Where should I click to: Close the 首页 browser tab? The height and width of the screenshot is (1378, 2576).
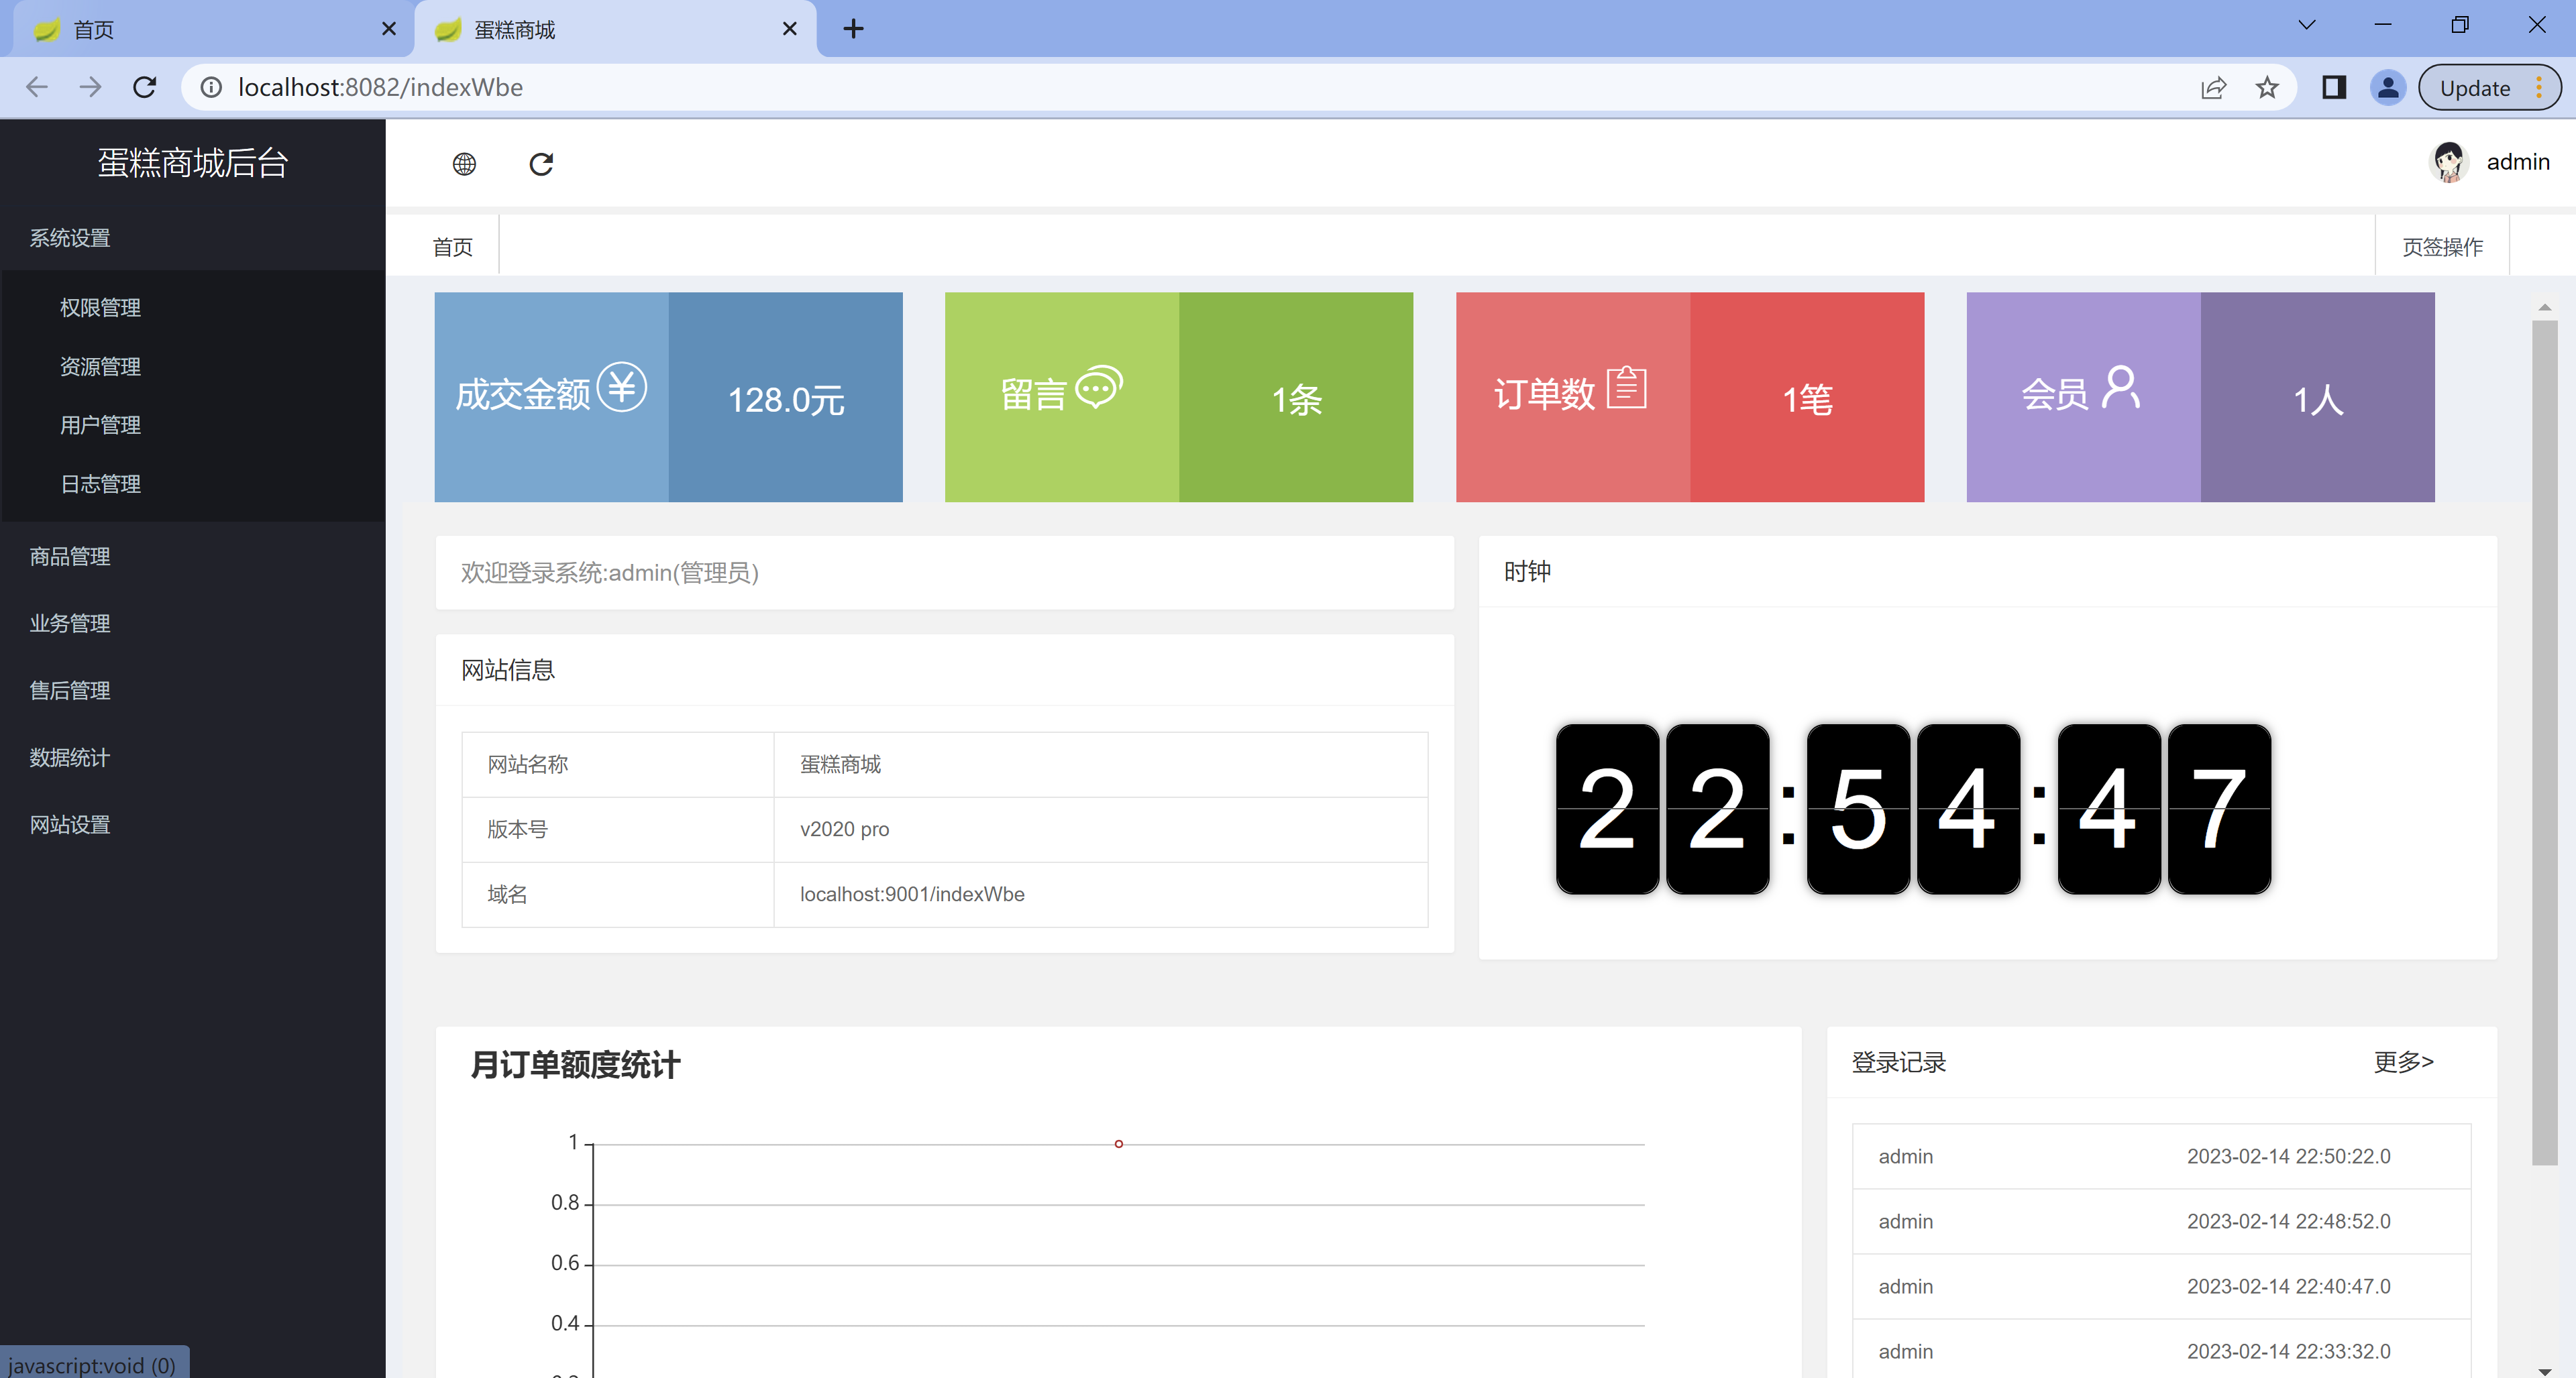coord(389,29)
